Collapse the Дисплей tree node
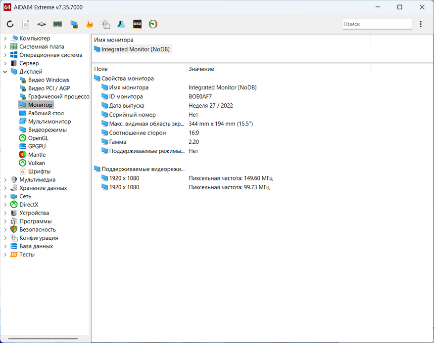The height and width of the screenshot is (343, 434). coord(5,72)
